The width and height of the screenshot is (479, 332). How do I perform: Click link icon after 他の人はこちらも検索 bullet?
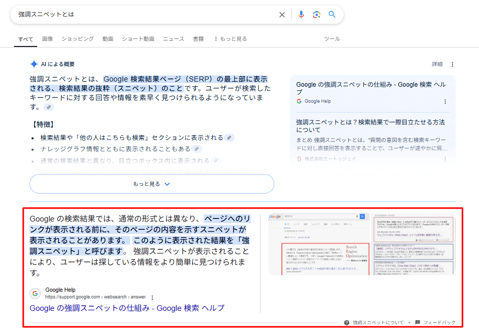point(229,138)
